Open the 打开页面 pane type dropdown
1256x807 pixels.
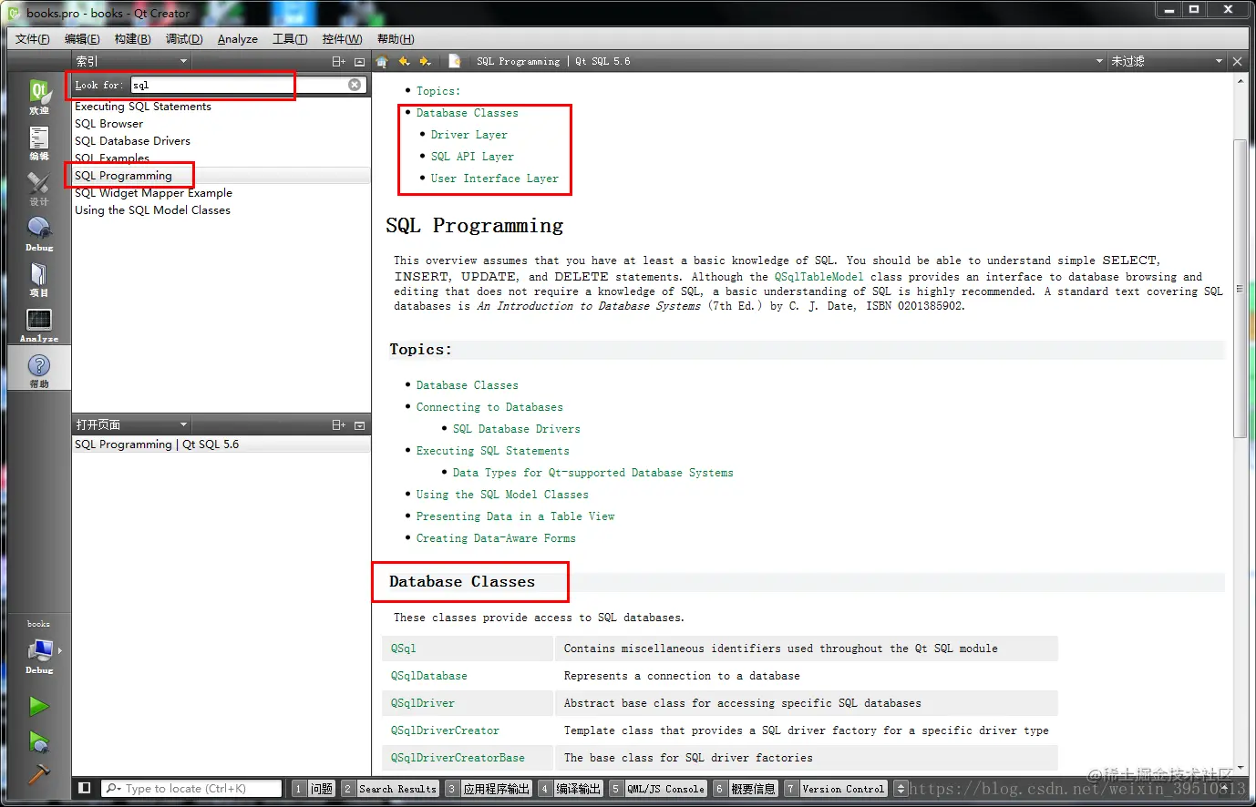pos(131,424)
